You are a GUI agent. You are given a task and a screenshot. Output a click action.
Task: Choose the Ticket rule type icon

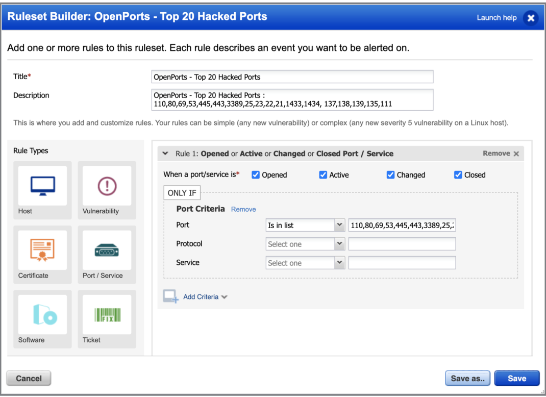click(107, 314)
